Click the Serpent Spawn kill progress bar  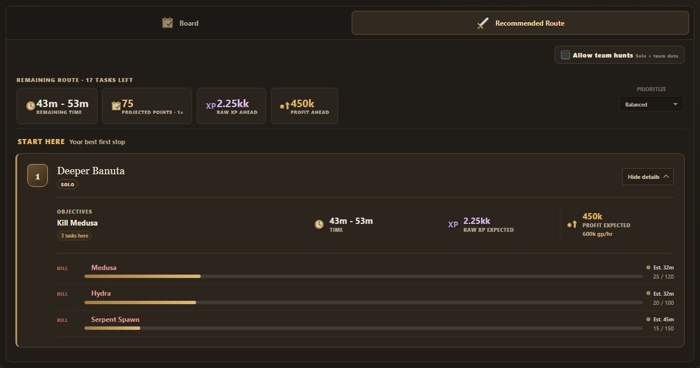(x=364, y=328)
